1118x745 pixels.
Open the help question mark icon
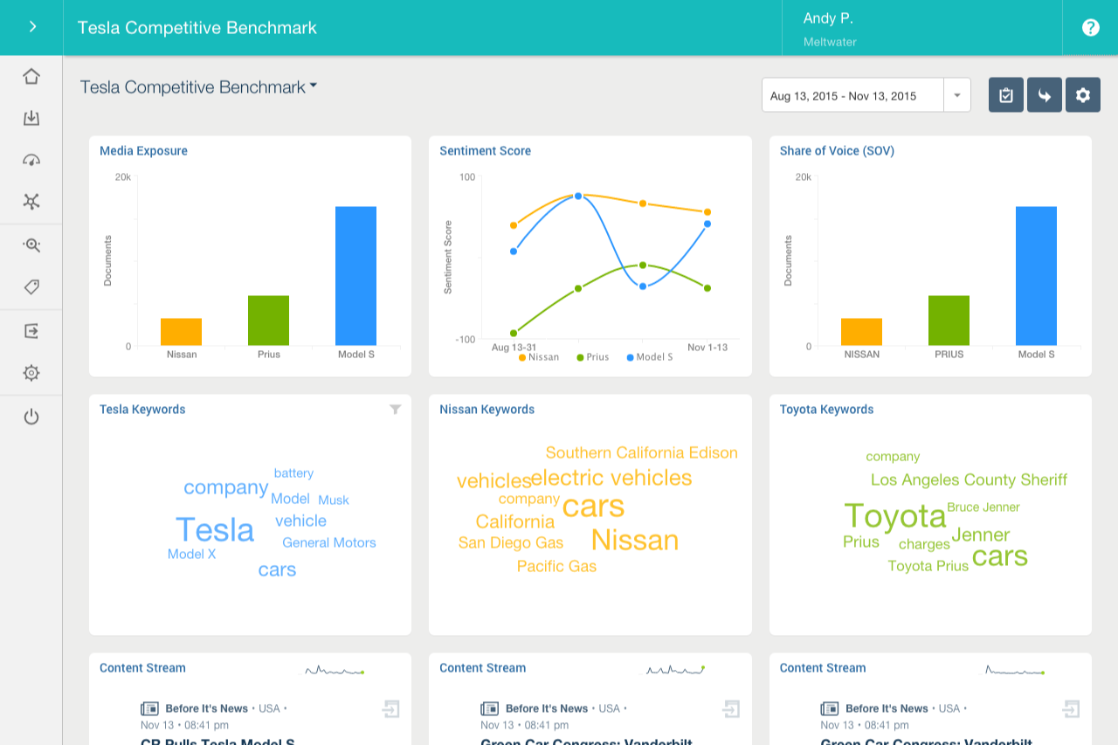coord(1090,27)
